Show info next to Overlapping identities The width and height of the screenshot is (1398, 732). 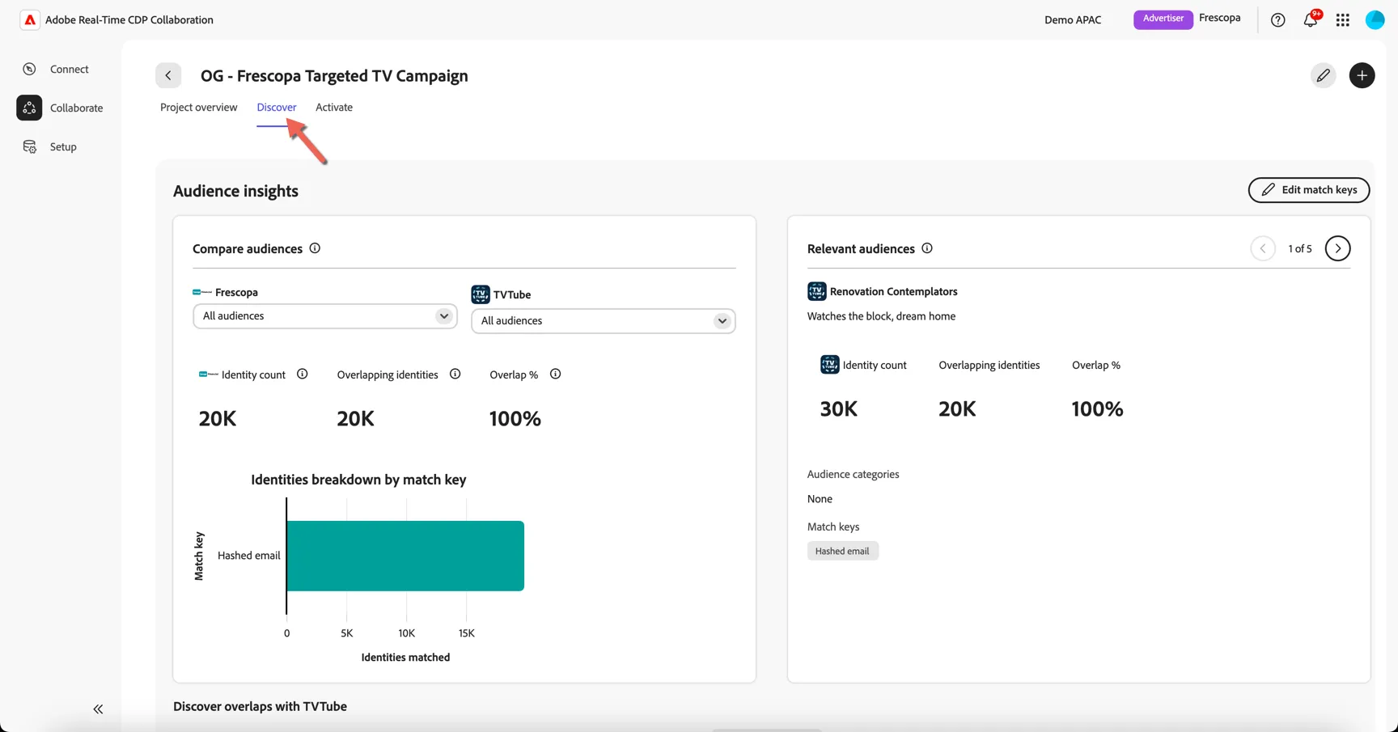pos(455,374)
